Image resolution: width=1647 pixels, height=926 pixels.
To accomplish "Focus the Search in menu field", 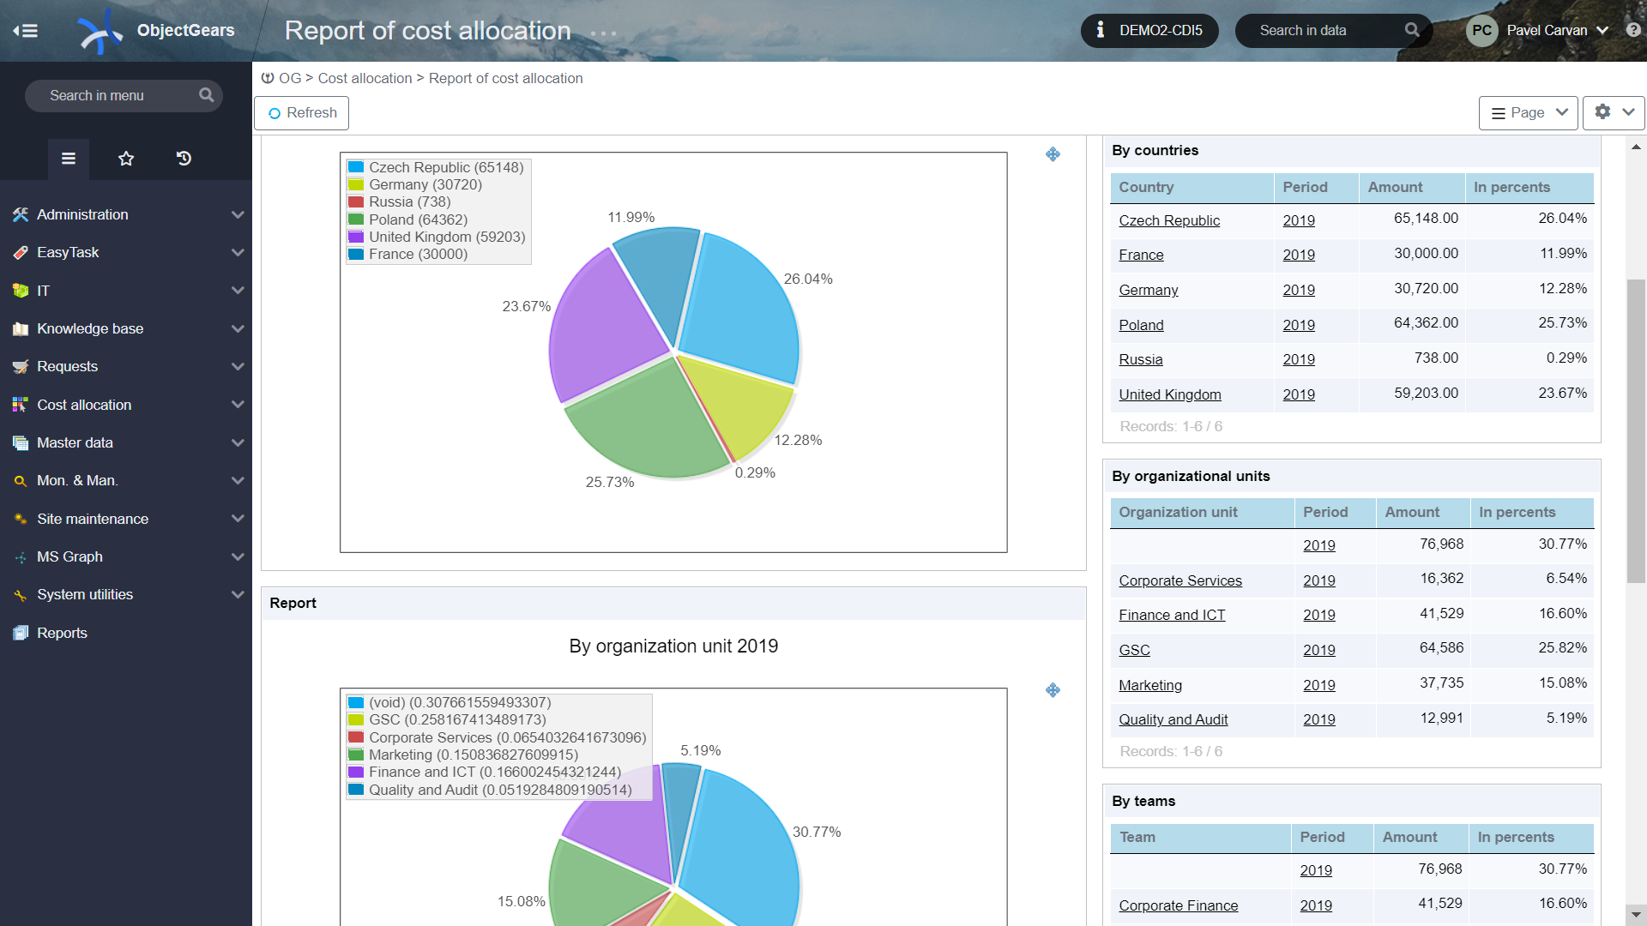I will click(124, 95).
